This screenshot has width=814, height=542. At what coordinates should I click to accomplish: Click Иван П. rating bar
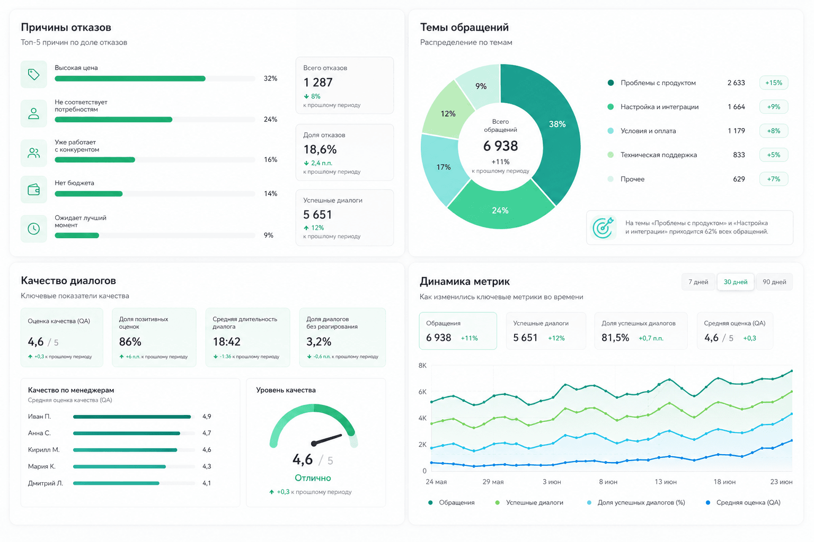point(132,417)
